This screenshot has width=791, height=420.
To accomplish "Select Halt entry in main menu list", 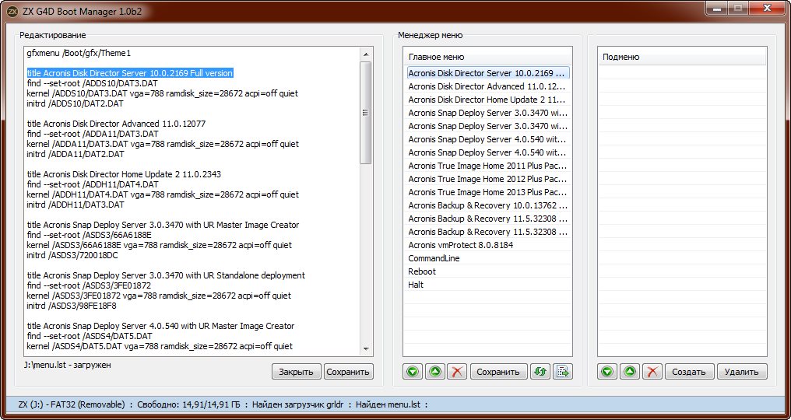I will click(x=416, y=285).
